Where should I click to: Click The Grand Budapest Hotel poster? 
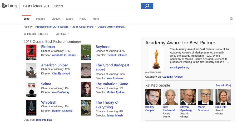[x=86, y=71]
